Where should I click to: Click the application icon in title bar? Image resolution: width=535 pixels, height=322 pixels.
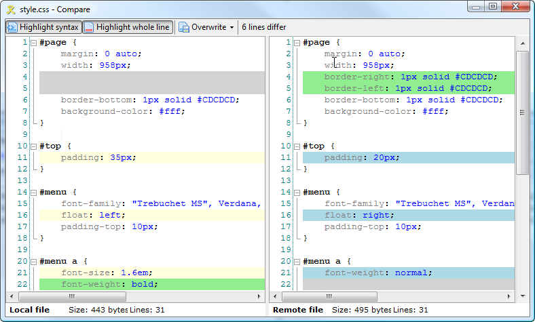pos(10,9)
